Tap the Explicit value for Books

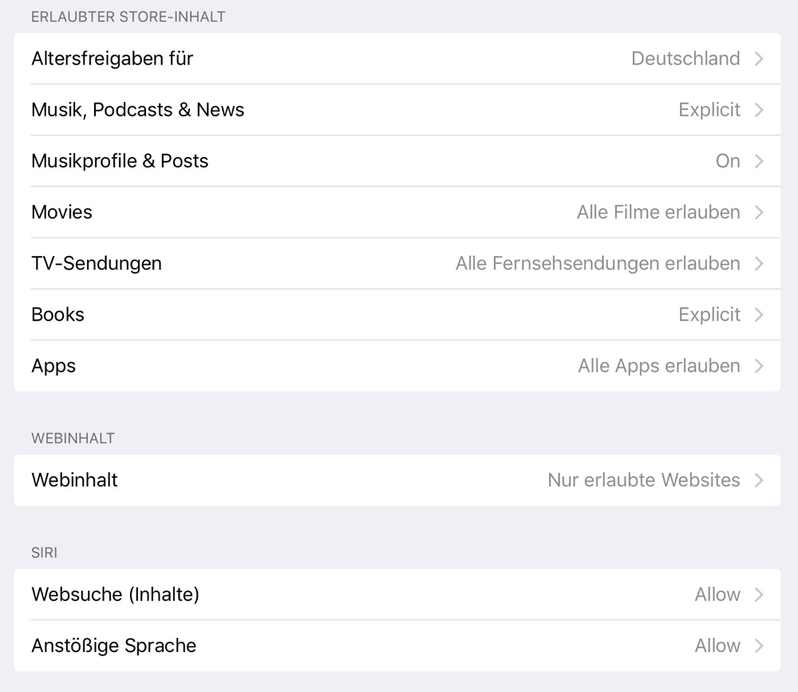pyautogui.click(x=709, y=314)
